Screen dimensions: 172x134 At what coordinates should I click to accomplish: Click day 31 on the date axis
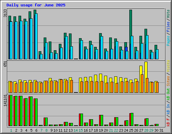(x=161, y=130)
